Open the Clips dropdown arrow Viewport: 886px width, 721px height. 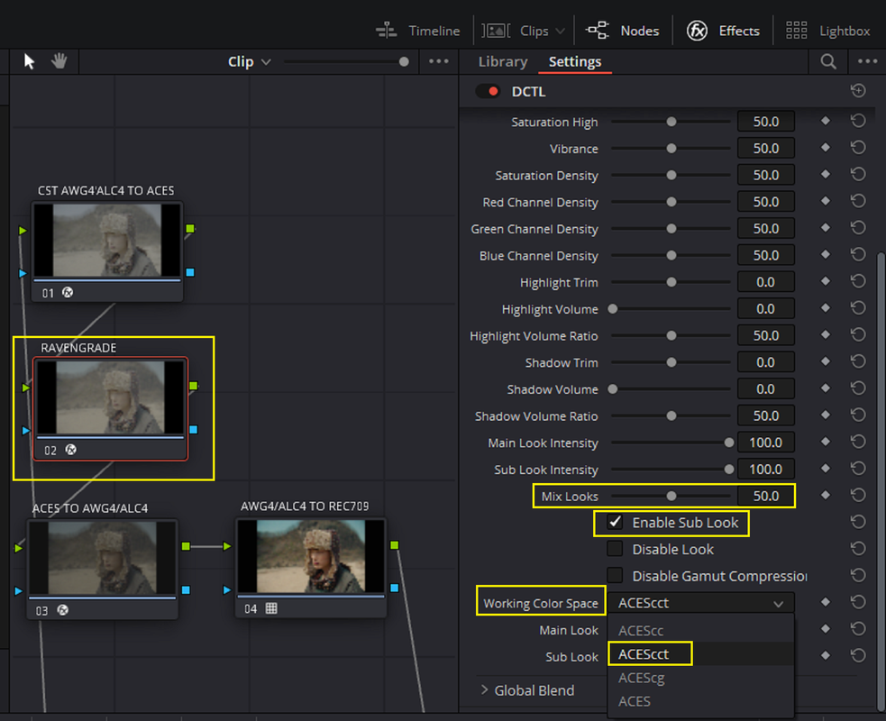(x=560, y=31)
